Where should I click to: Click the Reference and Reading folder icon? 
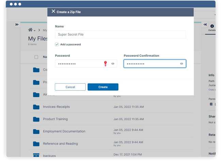tap(36, 144)
